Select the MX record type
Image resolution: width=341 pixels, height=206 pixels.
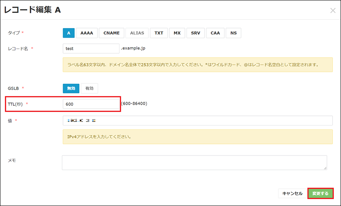177,33
